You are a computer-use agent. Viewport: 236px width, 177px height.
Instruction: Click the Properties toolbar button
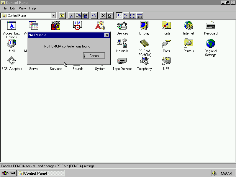coord(110,16)
